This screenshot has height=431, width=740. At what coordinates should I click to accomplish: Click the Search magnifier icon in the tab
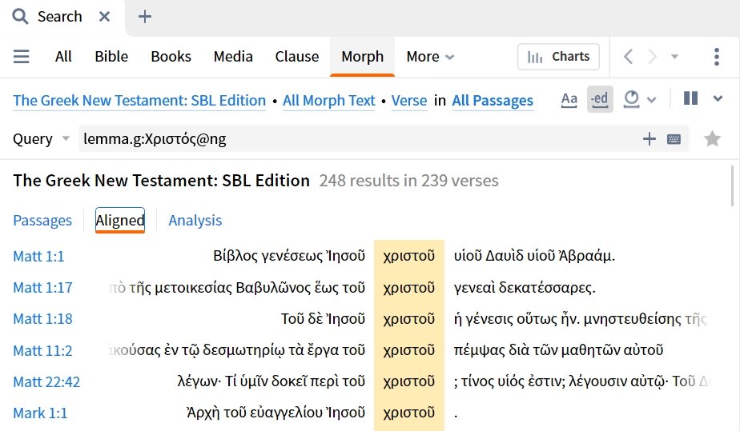(x=20, y=17)
